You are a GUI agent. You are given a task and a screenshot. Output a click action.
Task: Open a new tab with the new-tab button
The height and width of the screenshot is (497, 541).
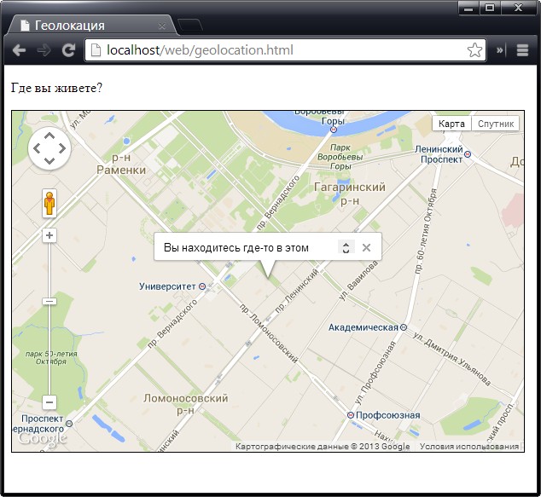[189, 26]
